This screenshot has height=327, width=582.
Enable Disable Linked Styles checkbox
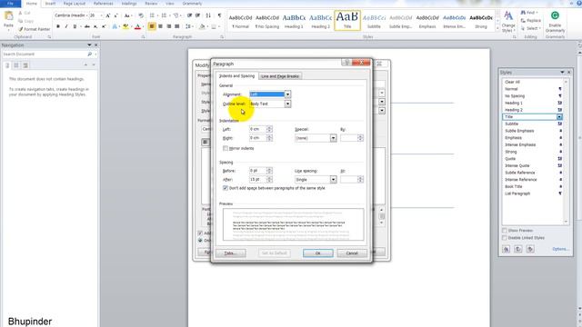pyautogui.click(x=505, y=238)
